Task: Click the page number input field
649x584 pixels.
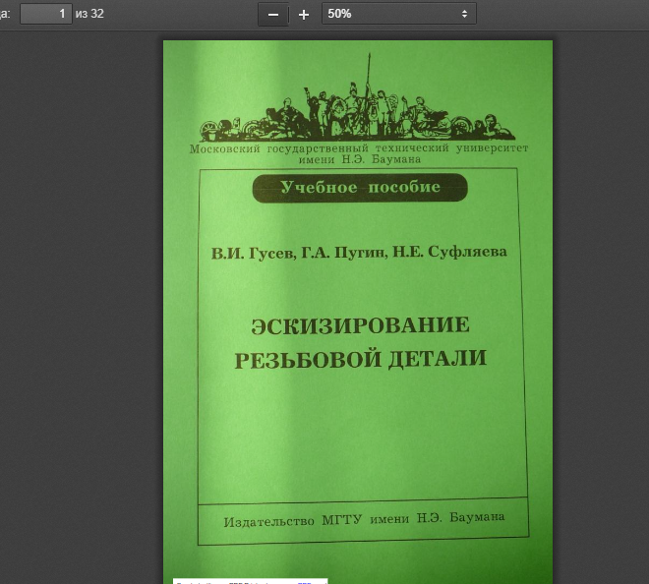Action: pyautogui.click(x=46, y=14)
